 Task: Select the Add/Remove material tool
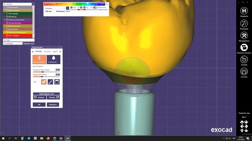[39, 60]
